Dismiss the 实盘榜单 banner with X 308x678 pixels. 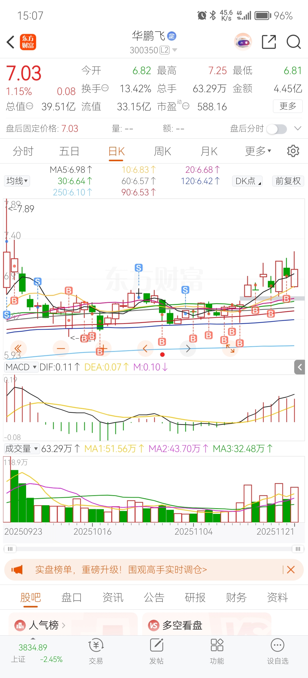pyautogui.click(x=291, y=570)
